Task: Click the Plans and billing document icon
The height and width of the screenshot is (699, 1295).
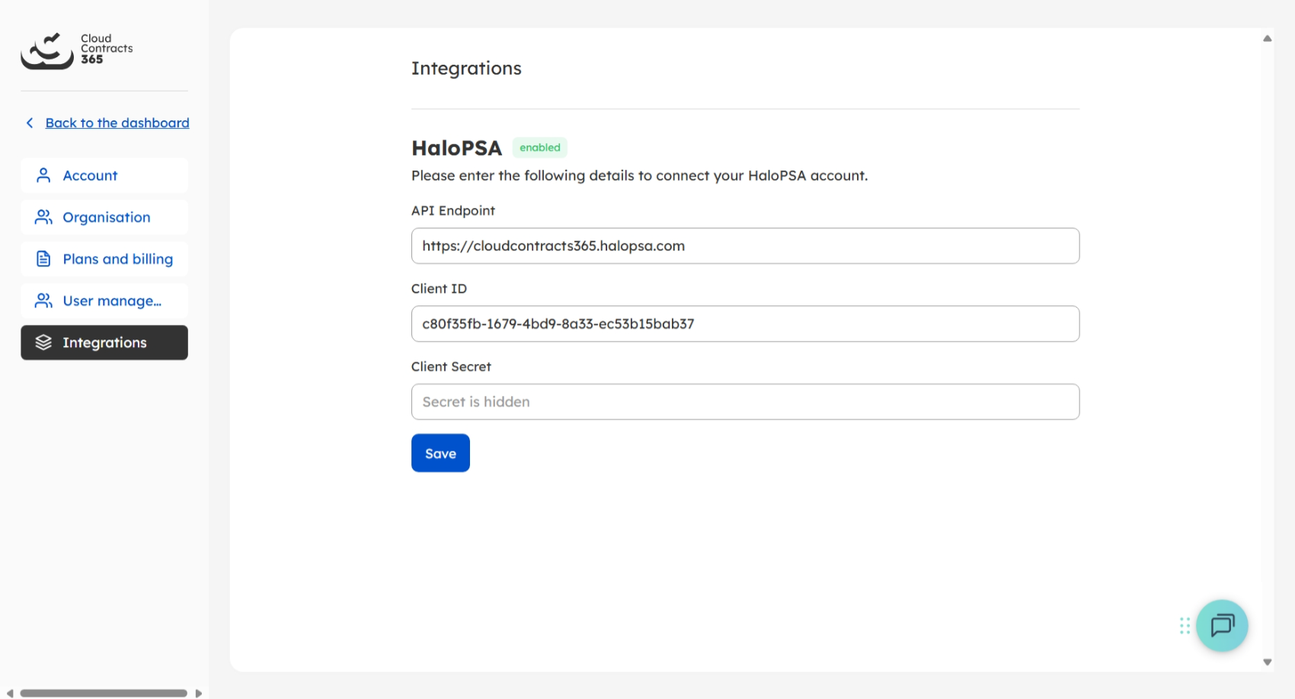Action: 43,259
